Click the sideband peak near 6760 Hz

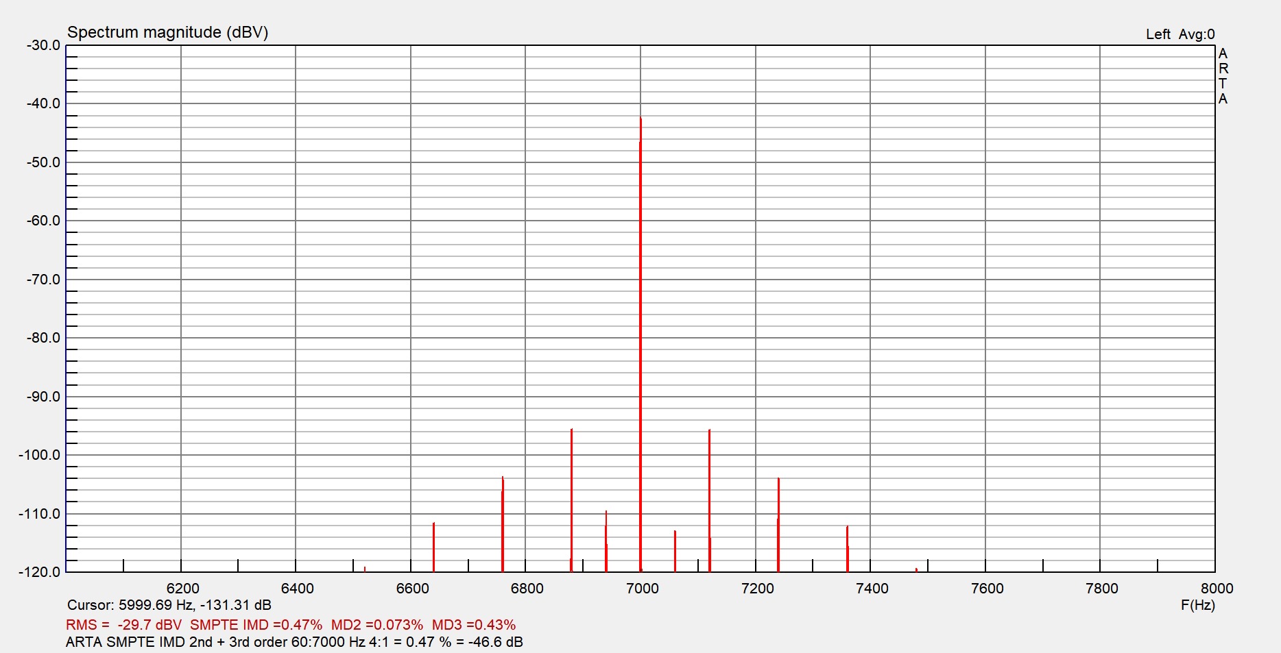click(503, 524)
